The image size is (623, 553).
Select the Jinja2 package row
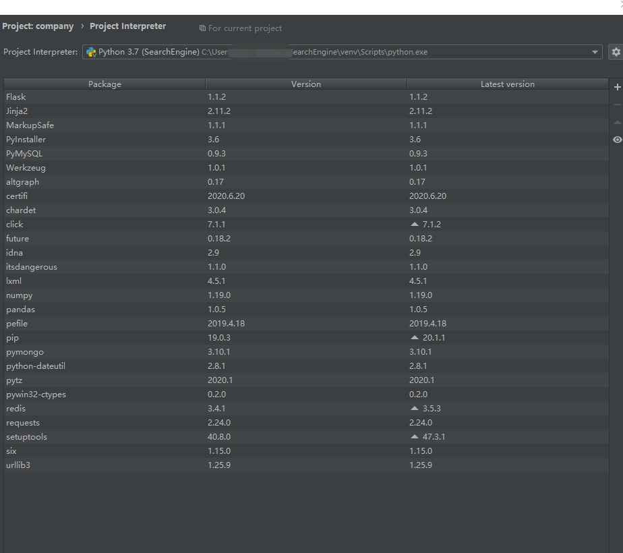[x=306, y=111]
